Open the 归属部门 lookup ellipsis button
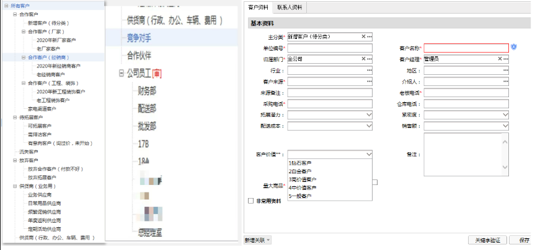 pyautogui.click(x=369, y=59)
